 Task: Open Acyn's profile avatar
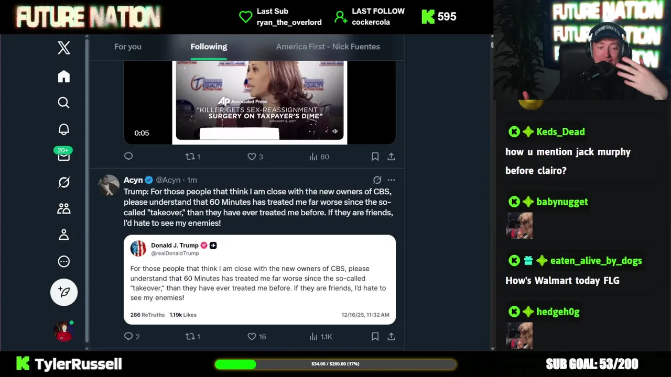pos(109,185)
